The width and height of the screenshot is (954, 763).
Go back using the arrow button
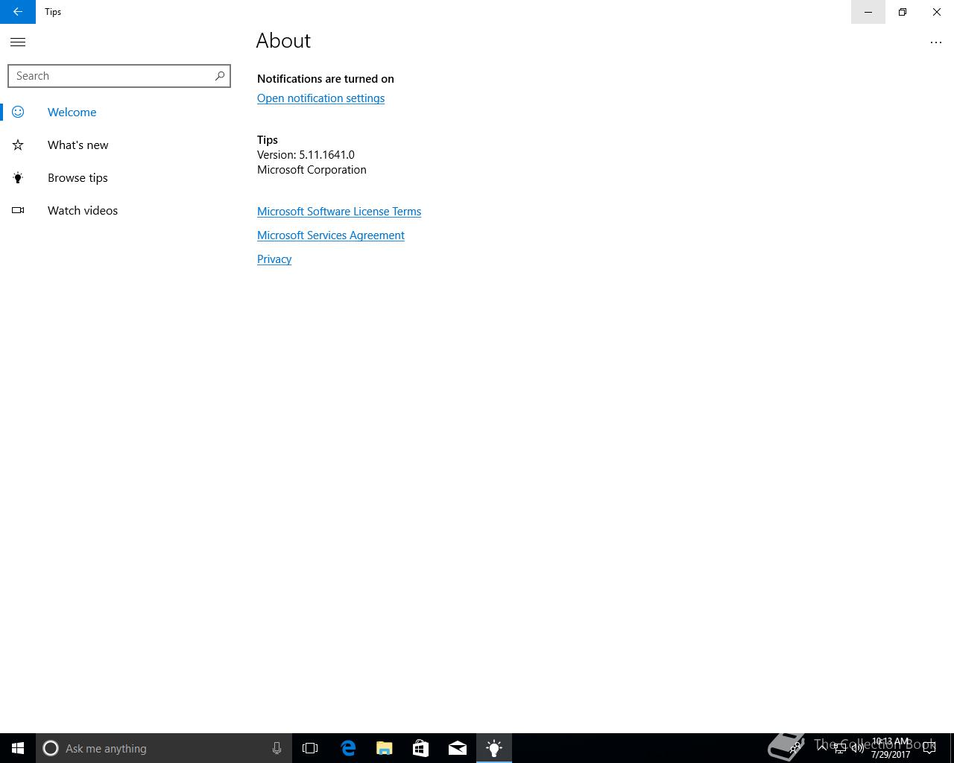tap(18, 12)
